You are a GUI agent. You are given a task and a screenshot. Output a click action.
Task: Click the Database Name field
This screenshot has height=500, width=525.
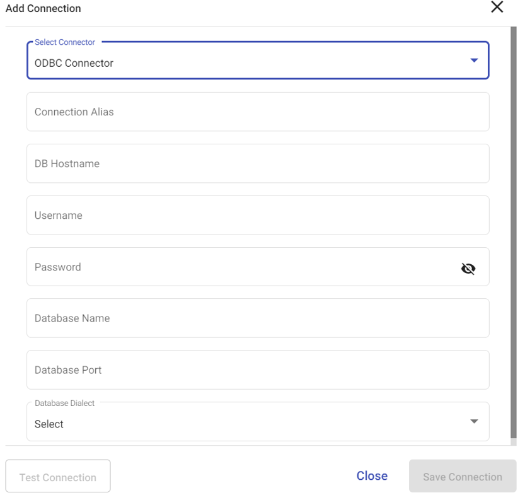(x=258, y=318)
